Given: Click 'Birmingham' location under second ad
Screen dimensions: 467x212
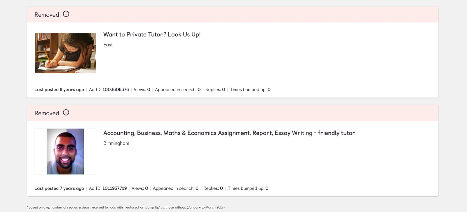Looking at the screenshot, I should (x=116, y=143).
